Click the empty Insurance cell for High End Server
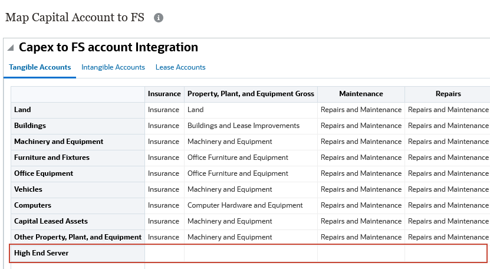Image resolution: width=490 pixels, height=269 pixels. click(x=164, y=253)
